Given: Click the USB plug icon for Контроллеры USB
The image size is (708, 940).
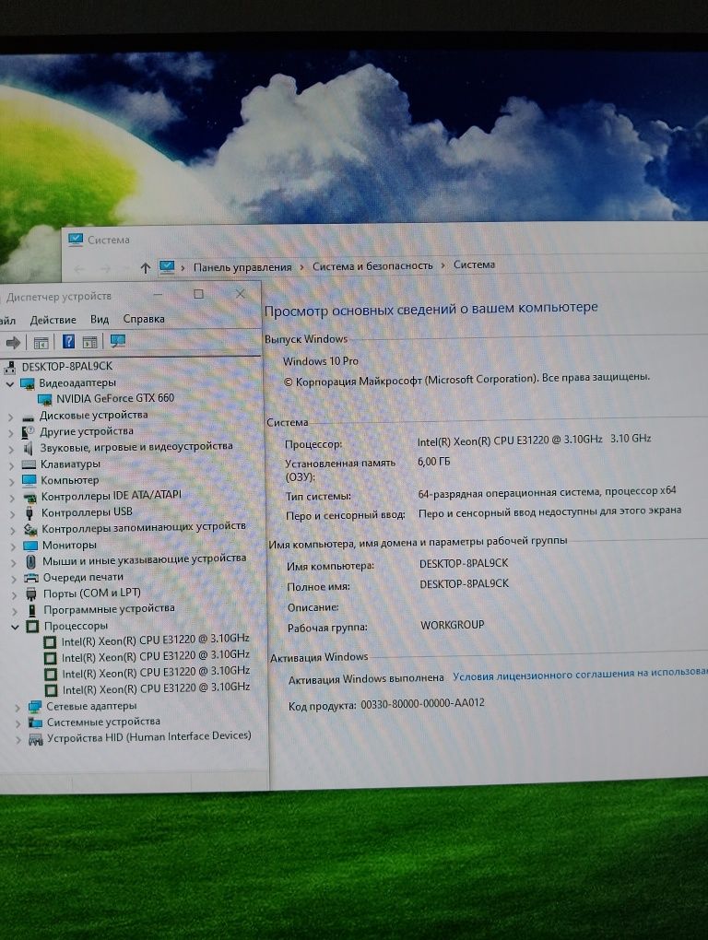Looking at the screenshot, I should point(29,513).
